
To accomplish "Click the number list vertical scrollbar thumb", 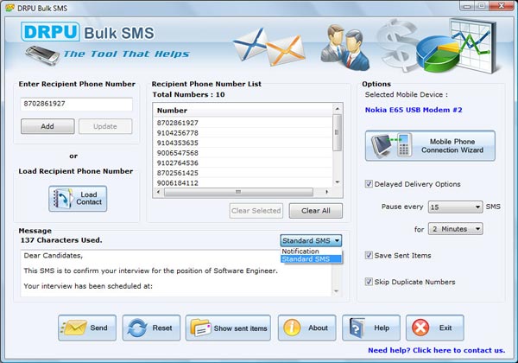I will 337,132.
